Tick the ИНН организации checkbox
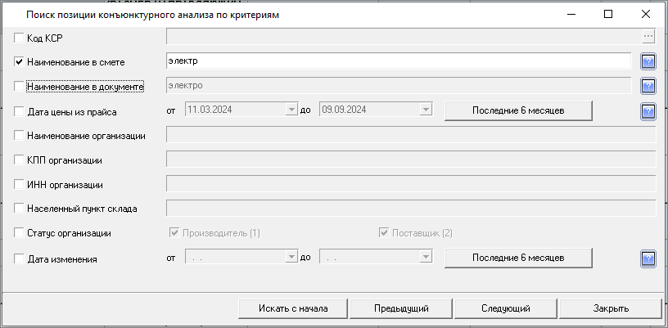Image resolution: width=668 pixels, height=328 pixels. (x=20, y=185)
